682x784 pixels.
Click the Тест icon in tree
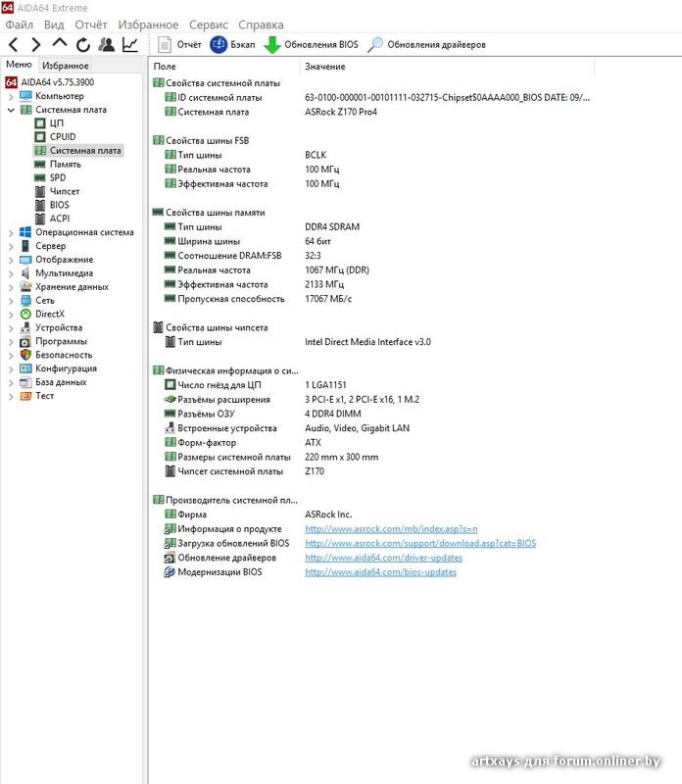25,396
